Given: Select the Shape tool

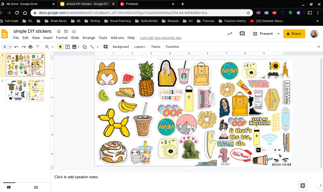Looking at the screenshot, I should point(84,47).
